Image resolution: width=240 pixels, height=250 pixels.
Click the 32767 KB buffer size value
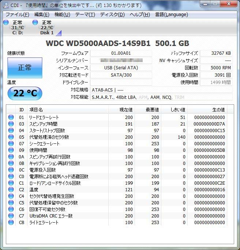pyautogui.click(x=216, y=53)
